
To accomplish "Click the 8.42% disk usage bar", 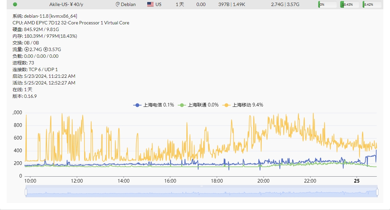I will 372,4.
